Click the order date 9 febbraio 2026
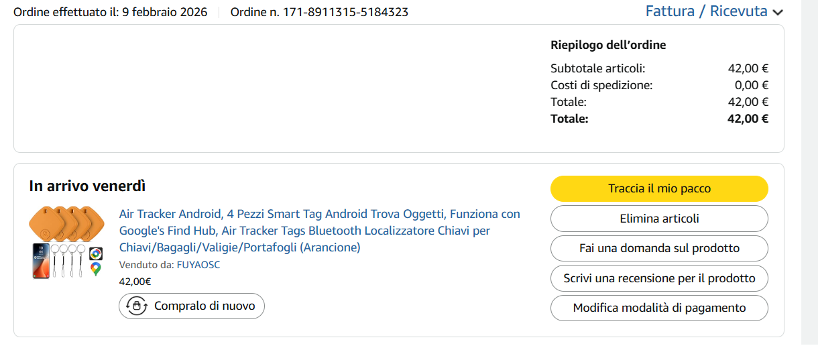Viewport: 818px width, 352px height. [x=164, y=12]
